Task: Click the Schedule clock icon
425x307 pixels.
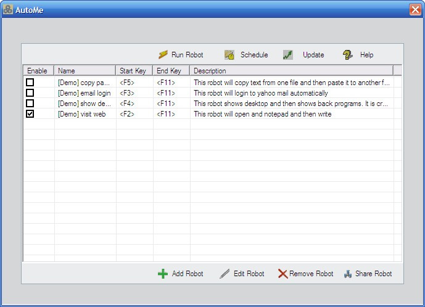Action: coord(229,55)
